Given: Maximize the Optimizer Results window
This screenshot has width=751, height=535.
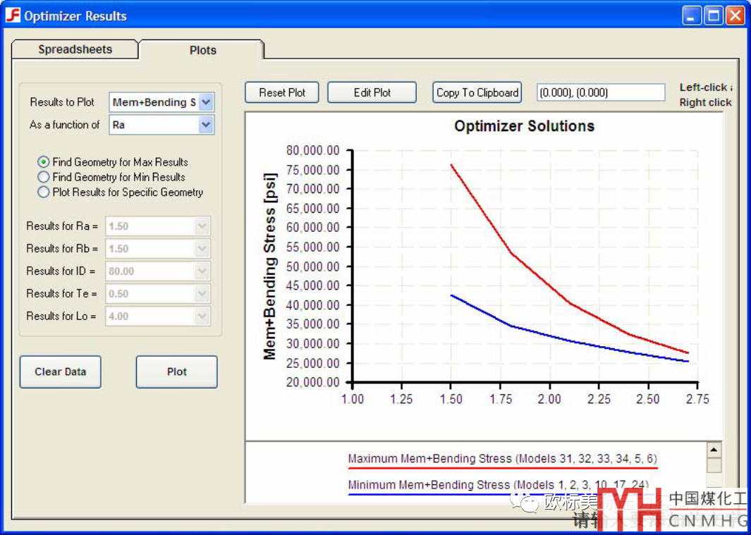Looking at the screenshot, I should click(713, 16).
